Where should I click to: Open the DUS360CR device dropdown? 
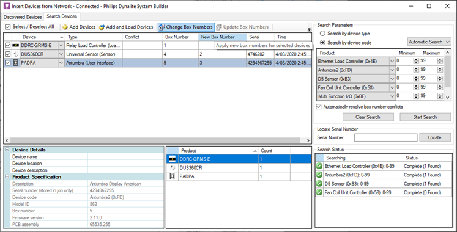pos(61,54)
